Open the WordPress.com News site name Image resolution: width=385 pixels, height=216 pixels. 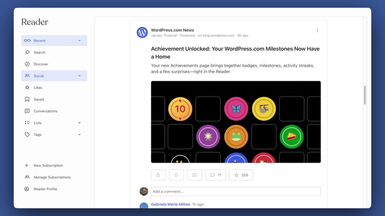pyautogui.click(x=173, y=30)
